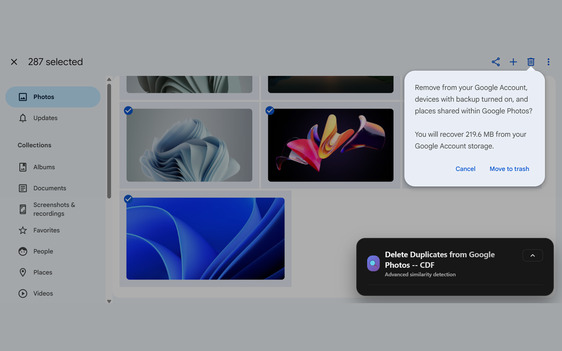
Task: Expand the Delete Duplicates panel chevron
Action: pyautogui.click(x=533, y=255)
